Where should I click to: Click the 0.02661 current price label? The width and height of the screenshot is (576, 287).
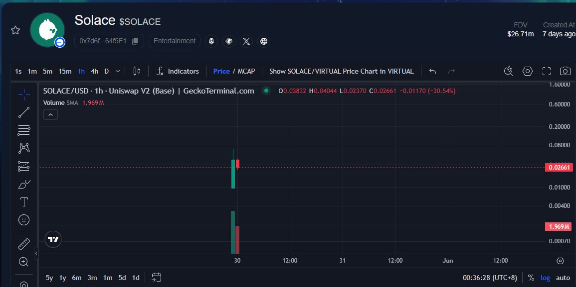tap(558, 168)
